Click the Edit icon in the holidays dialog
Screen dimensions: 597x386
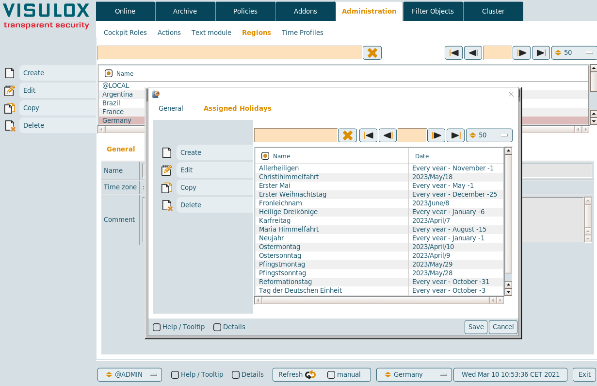point(167,170)
